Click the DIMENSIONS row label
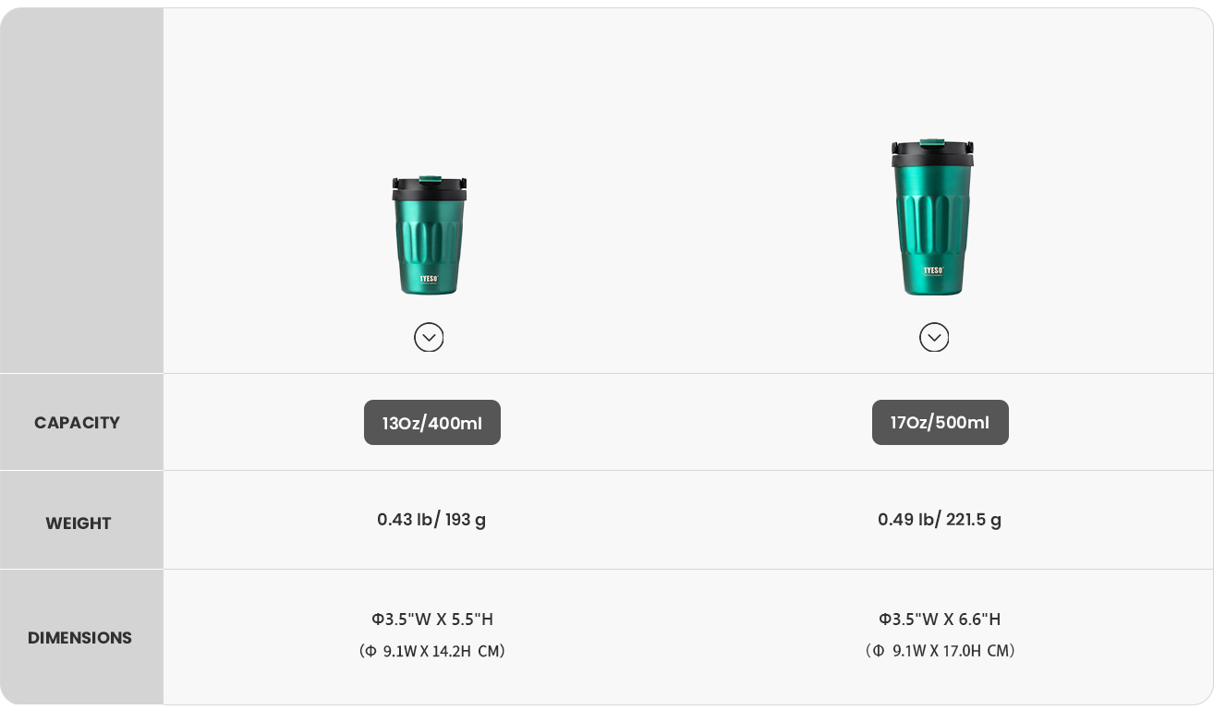 pyautogui.click(x=79, y=638)
